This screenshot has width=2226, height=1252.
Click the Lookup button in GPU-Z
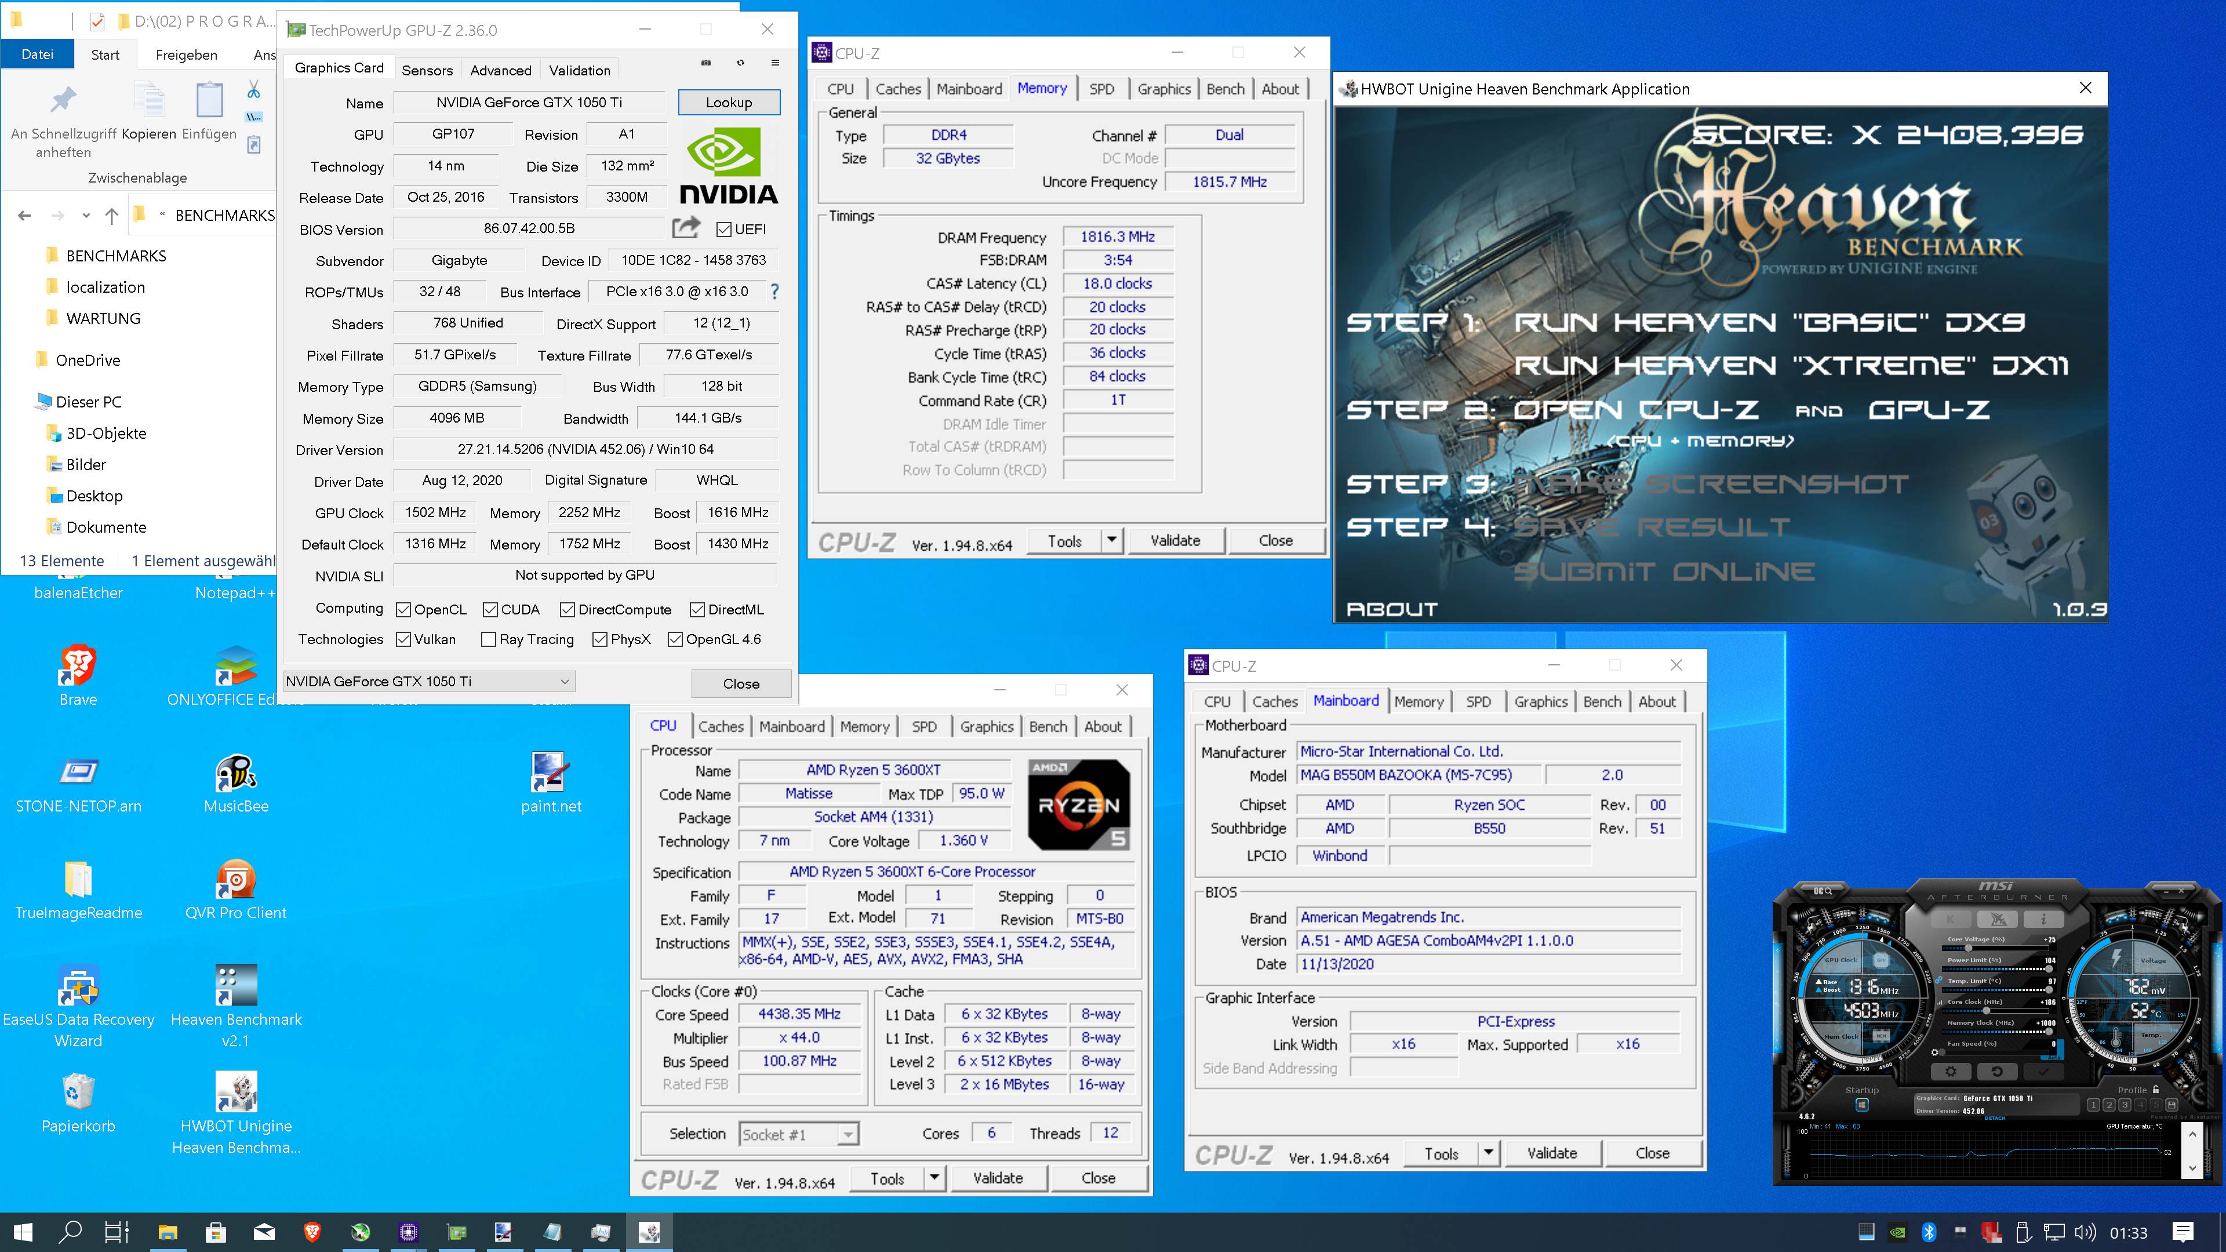(729, 102)
